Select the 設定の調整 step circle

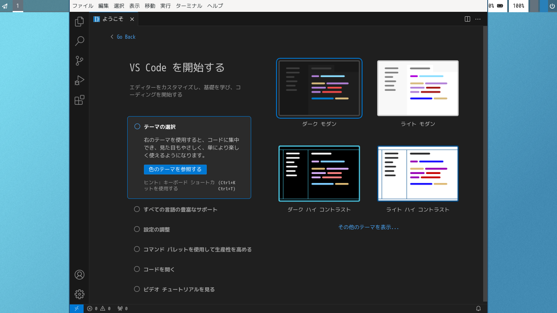coord(137,229)
